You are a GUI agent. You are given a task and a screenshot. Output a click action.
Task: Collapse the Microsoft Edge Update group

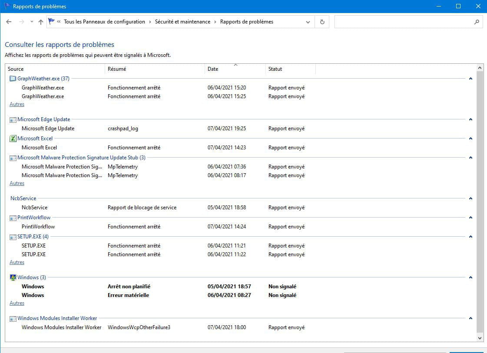[x=470, y=119]
